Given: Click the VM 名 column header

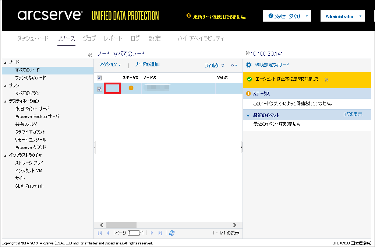Looking at the screenshot, I should pyautogui.click(x=222, y=78).
